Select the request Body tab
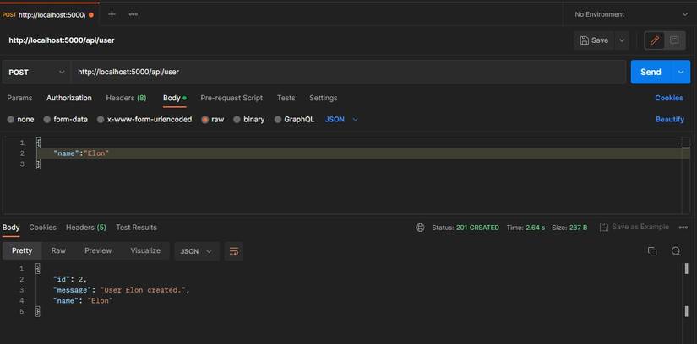This screenshot has height=344, width=697. [174, 98]
